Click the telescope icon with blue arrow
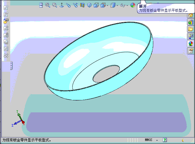Image resolution: width=195 pixels, height=144 pixels. coord(75,5)
